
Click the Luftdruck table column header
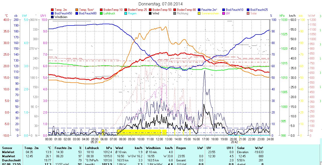click(x=92, y=148)
